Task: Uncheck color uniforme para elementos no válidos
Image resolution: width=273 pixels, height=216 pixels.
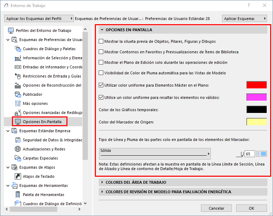Action: (101, 97)
